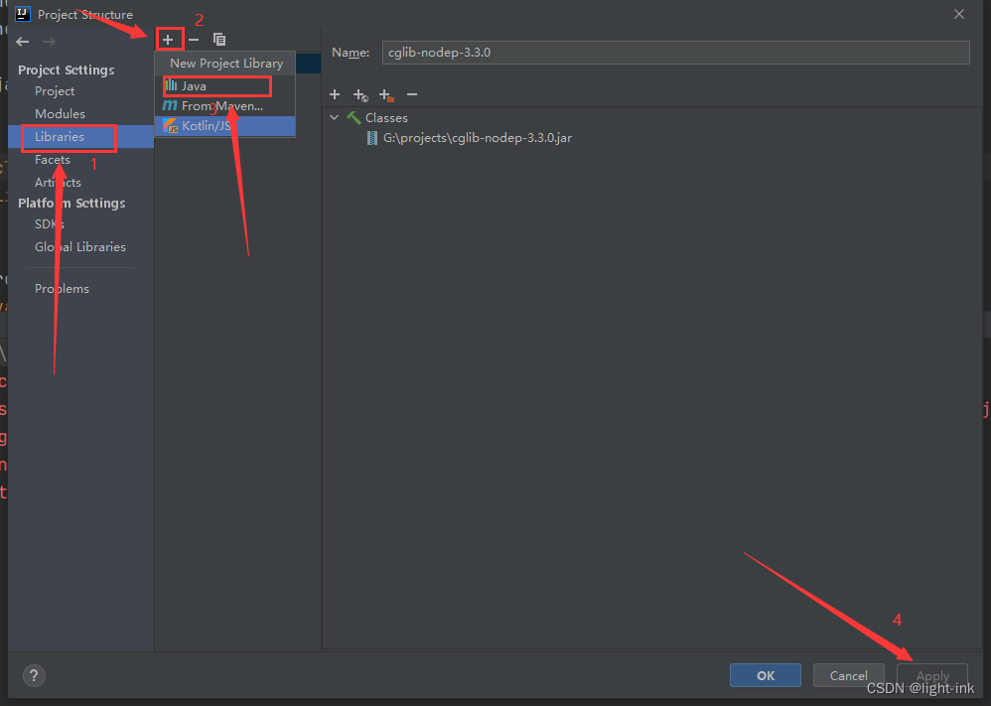The height and width of the screenshot is (706, 991).
Task: Open help with the question mark button
Action: tap(34, 675)
